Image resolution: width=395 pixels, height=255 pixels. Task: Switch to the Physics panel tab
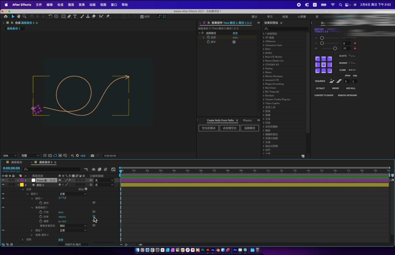[x=247, y=120]
